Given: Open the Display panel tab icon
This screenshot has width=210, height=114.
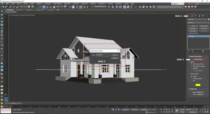Looking at the screenshot, I should coord(203,16).
